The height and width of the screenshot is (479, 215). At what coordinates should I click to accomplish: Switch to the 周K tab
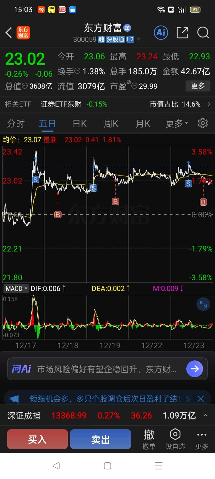click(x=111, y=123)
